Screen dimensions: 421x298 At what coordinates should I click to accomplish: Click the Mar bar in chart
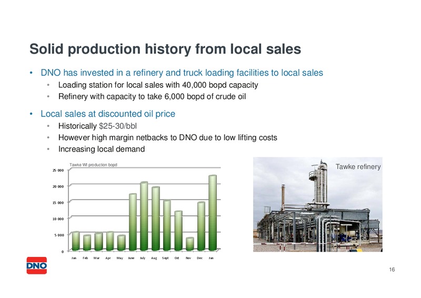(x=98, y=242)
